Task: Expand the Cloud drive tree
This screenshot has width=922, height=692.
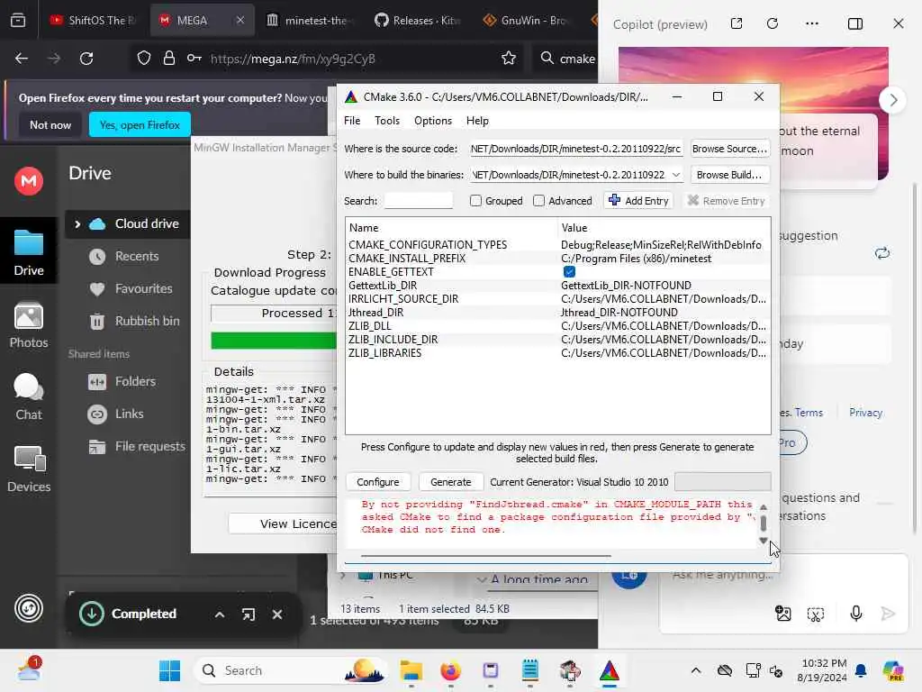Action: coord(77,224)
